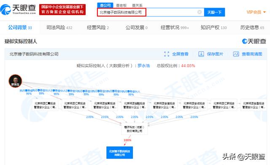Open the 司法风险 432 section tab

click(x=59, y=27)
